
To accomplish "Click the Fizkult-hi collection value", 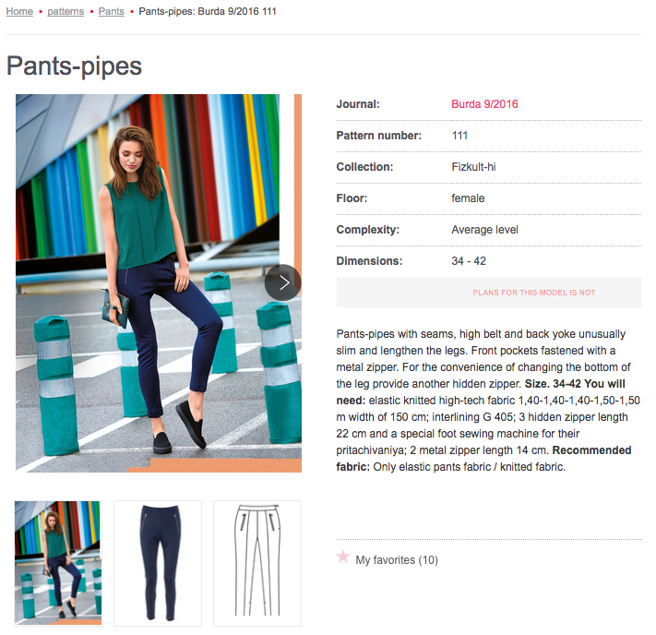I will 473,167.
